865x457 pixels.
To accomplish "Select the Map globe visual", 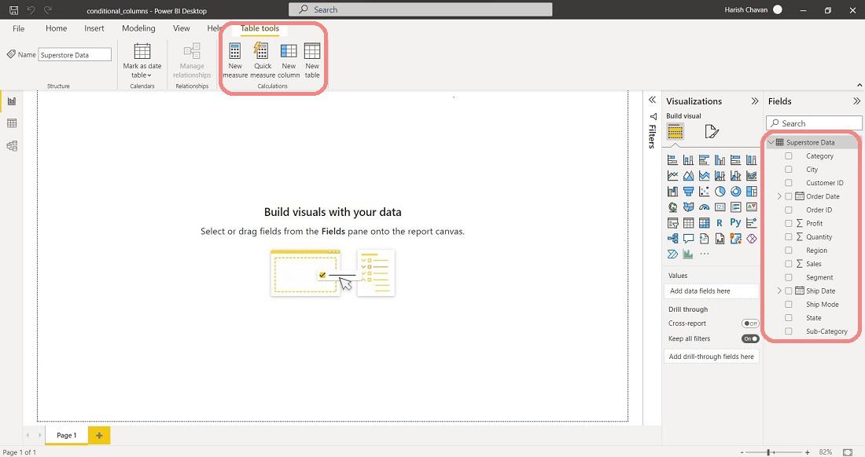I will point(672,207).
